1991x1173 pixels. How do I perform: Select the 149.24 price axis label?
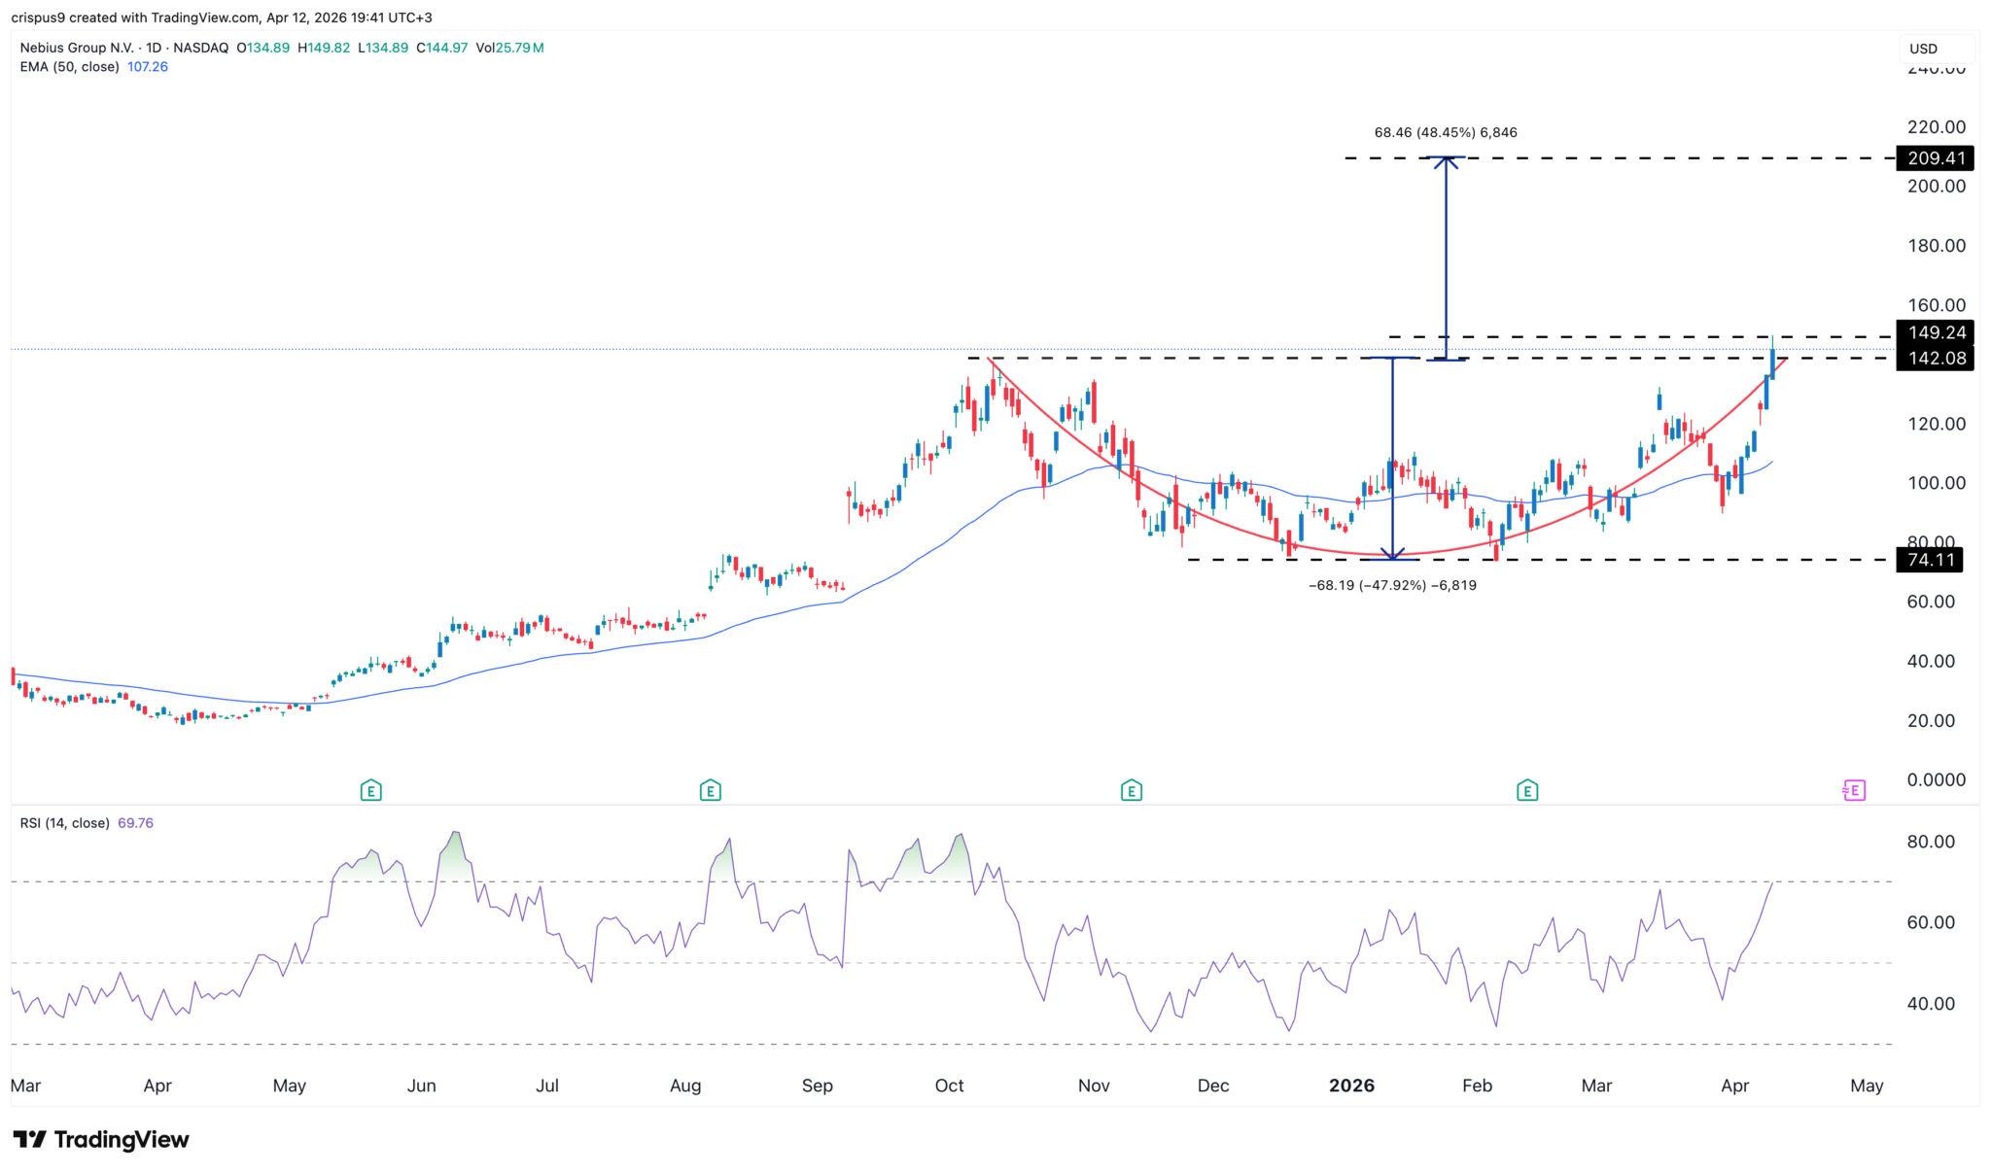[1936, 332]
